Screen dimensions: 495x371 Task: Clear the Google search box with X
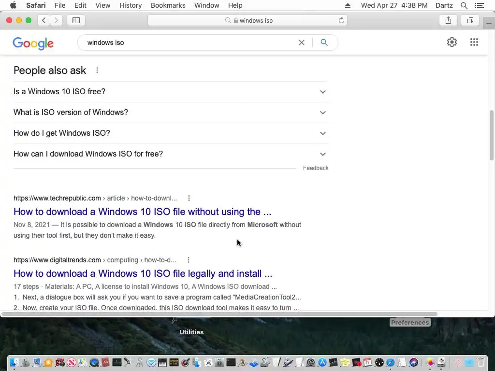(302, 43)
